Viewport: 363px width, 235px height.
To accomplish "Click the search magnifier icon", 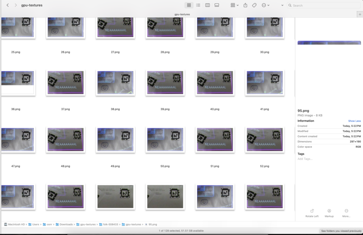I will (x=290, y=5).
